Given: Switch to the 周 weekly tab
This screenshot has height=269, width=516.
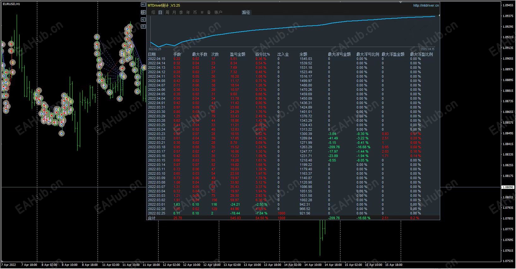Looking at the screenshot, I should click(x=167, y=12).
